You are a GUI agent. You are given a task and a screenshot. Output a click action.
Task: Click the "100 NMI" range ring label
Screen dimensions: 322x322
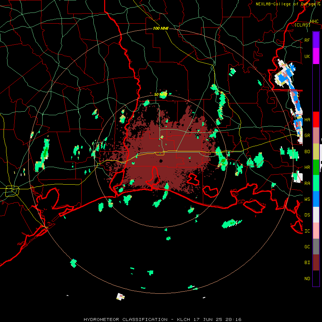pos(161,28)
